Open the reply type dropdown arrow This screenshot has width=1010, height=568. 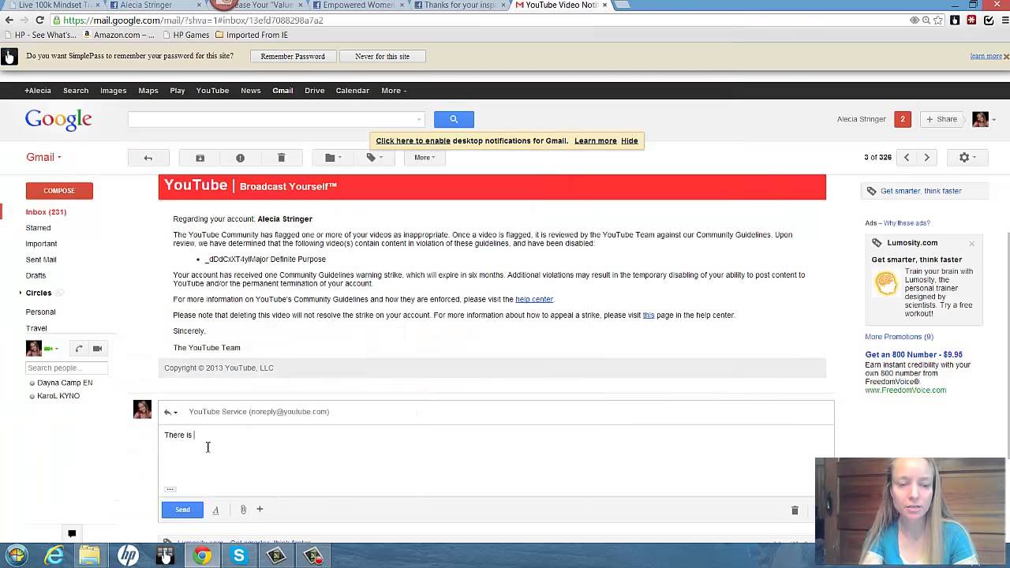pyautogui.click(x=170, y=412)
